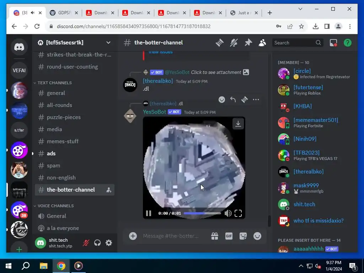Click the video progress bar

pos(202,213)
